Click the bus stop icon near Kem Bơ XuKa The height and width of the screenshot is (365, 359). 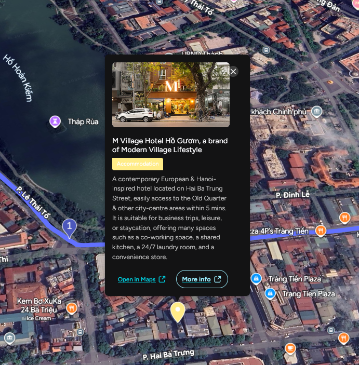pos(80,332)
